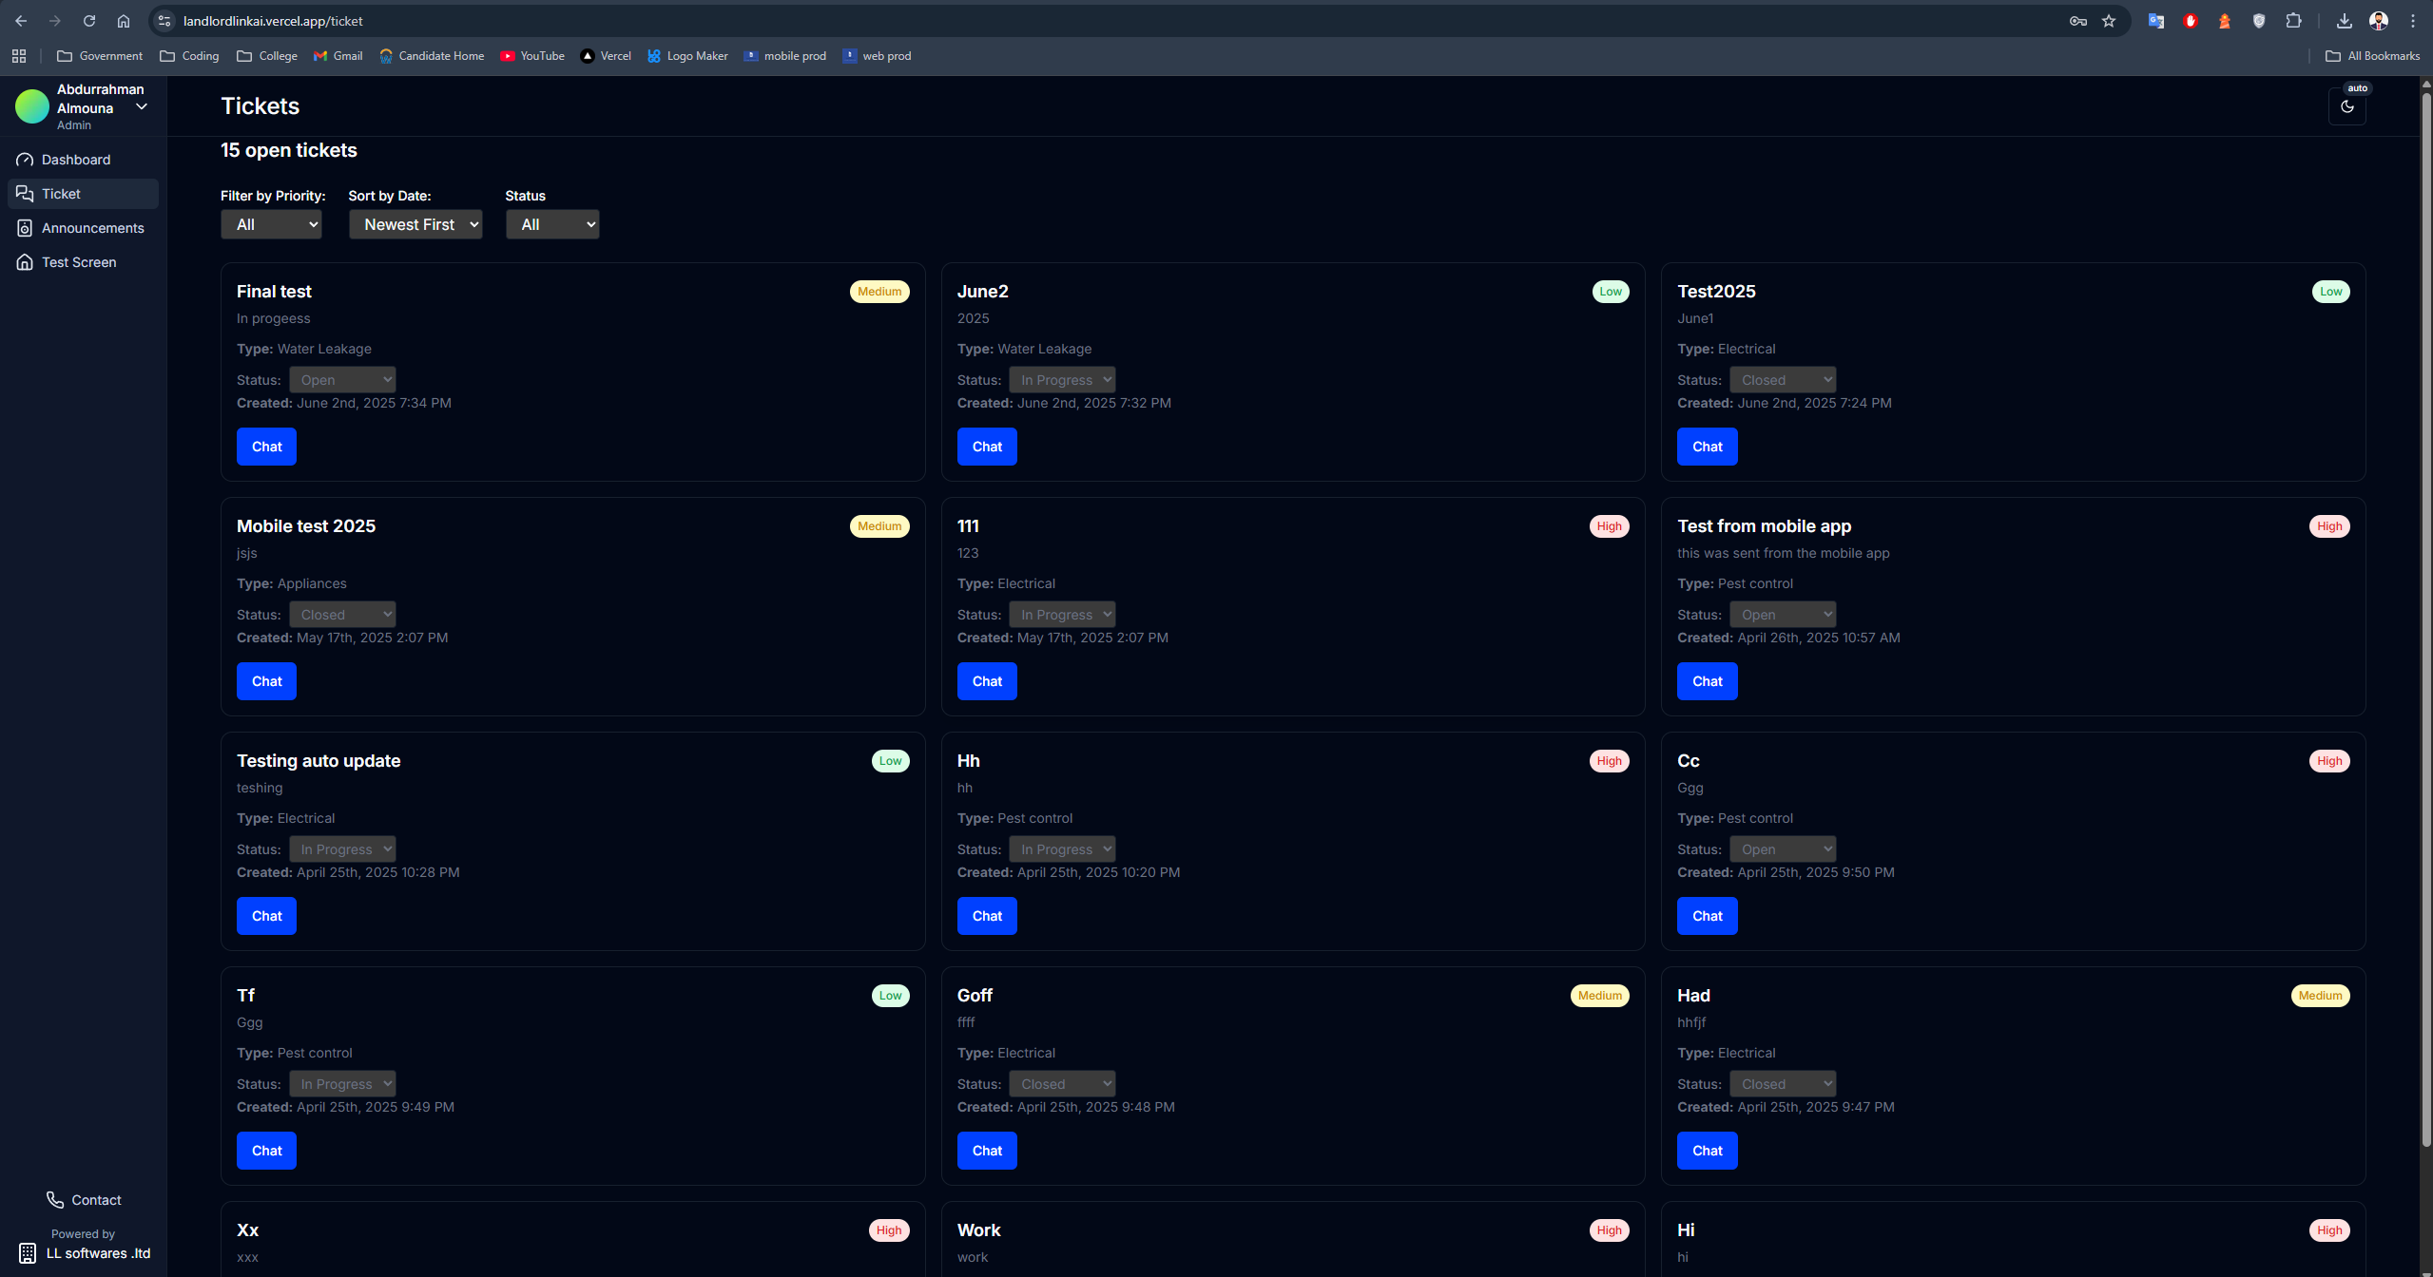Click the user avatar circle
This screenshot has height=1277, width=2433.
tap(32, 106)
